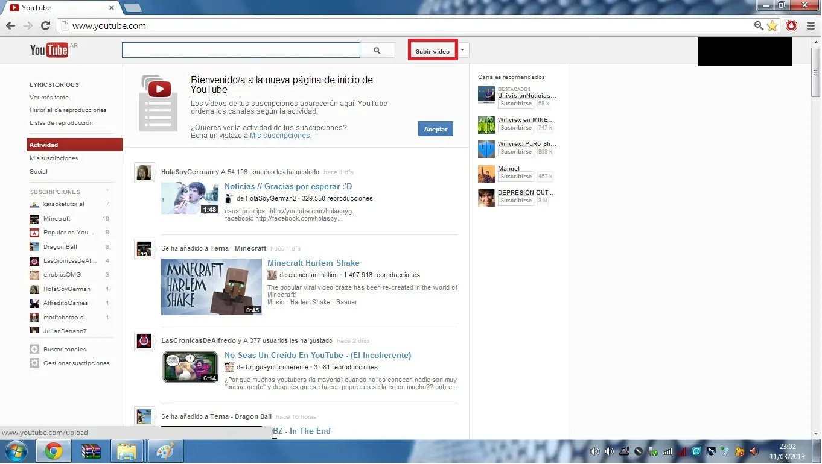Select Mis suscripciones in sidebar

tap(54, 158)
